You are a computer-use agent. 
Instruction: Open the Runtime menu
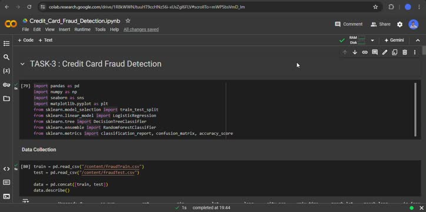(82, 29)
